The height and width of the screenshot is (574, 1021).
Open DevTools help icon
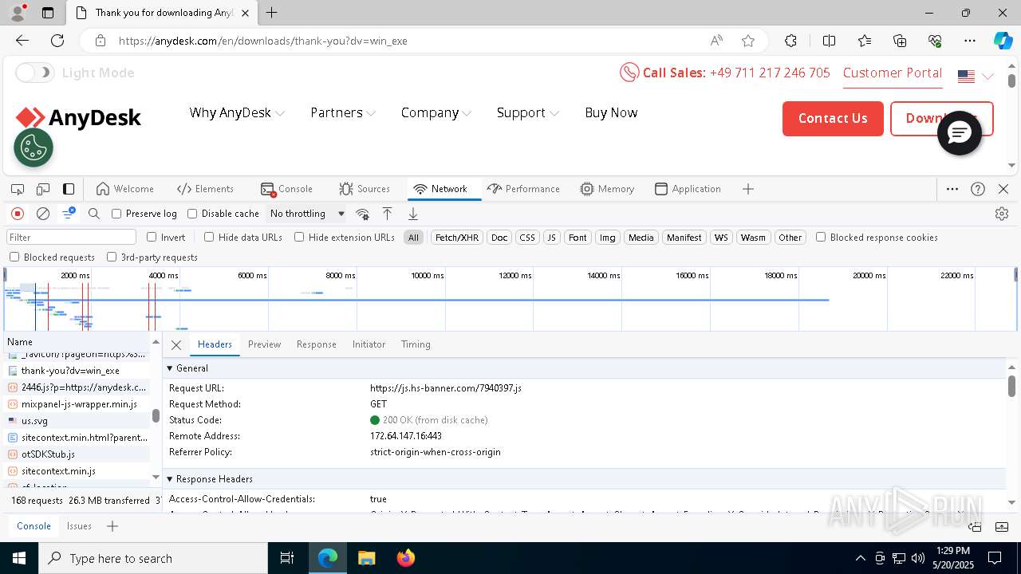(978, 189)
